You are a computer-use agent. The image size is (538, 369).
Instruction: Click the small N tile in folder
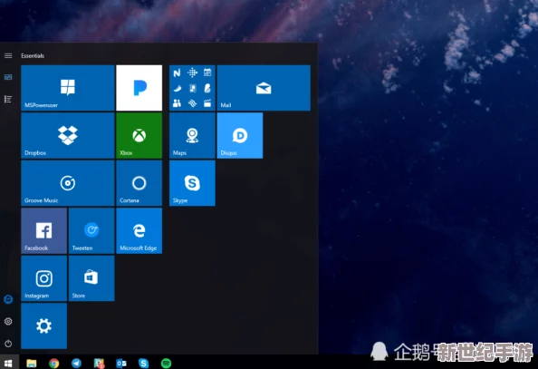coord(177,73)
